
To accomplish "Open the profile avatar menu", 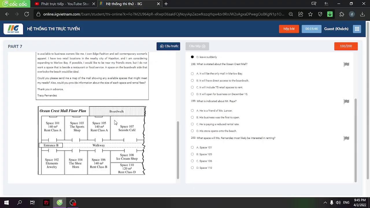I will tap(351, 14).
